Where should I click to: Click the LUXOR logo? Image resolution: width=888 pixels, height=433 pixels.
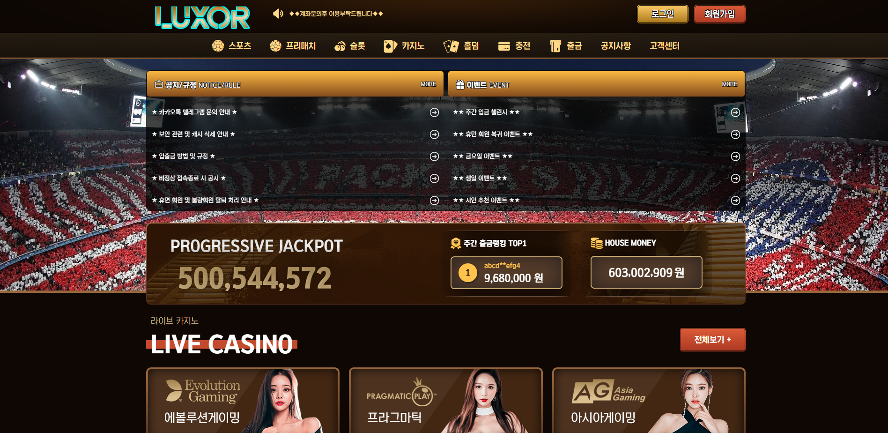click(202, 17)
